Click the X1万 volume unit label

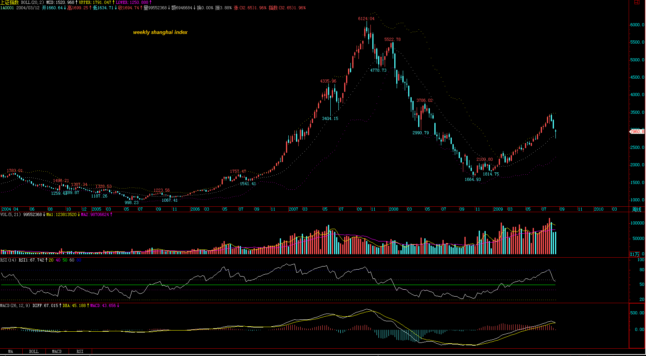pyautogui.click(x=634, y=254)
